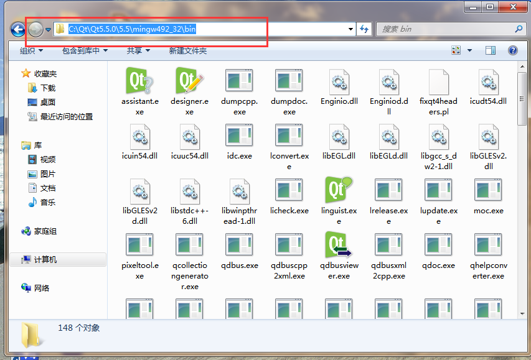Screen dimensions: 531x360
Task: Select the icuin54.dll file icon
Action: point(139,137)
